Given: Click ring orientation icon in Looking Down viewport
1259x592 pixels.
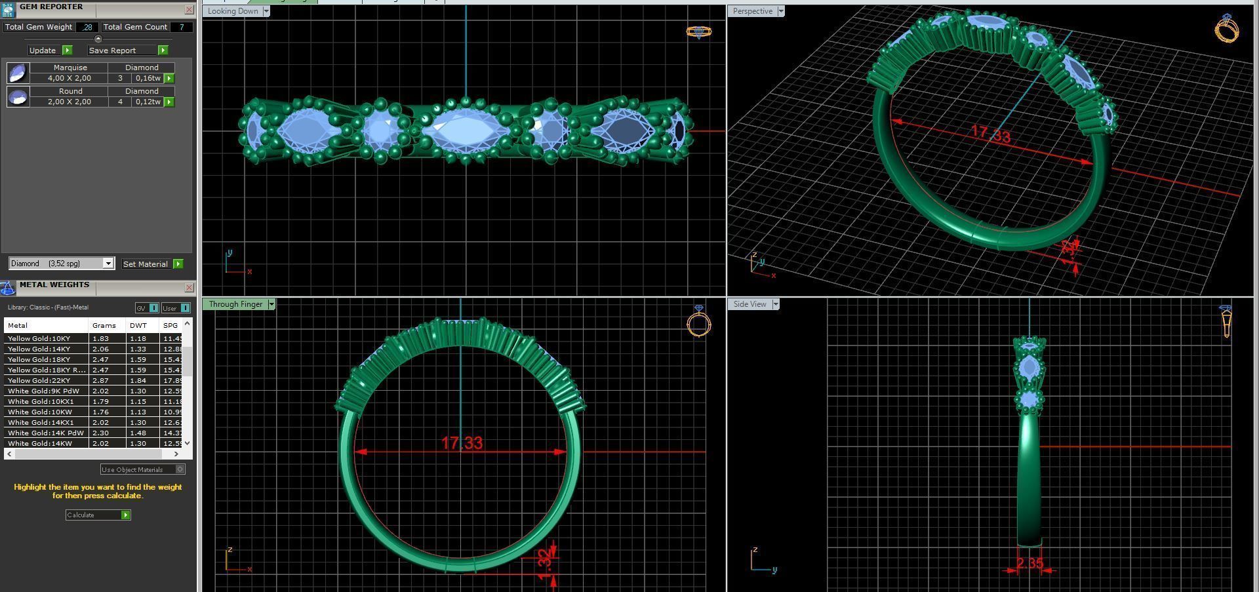Looking at the screenshot, I should (x=699, y=31).
